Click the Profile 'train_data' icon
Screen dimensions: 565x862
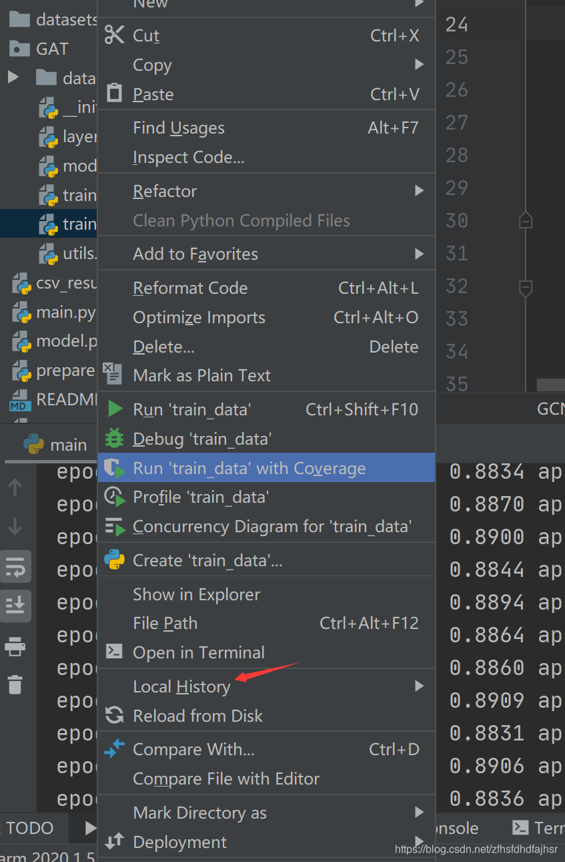tap(115, 497)
